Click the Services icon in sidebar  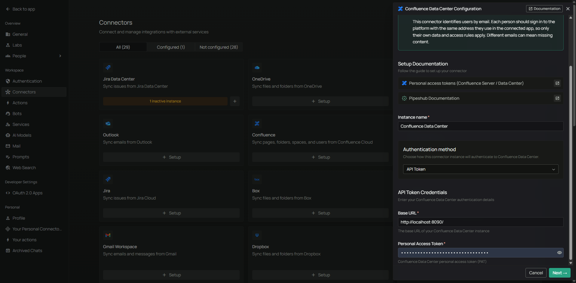click(8, 124)
